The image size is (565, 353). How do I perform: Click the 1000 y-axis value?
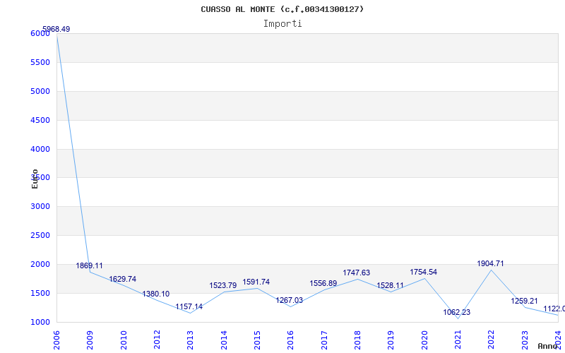[x=40, y=322]
